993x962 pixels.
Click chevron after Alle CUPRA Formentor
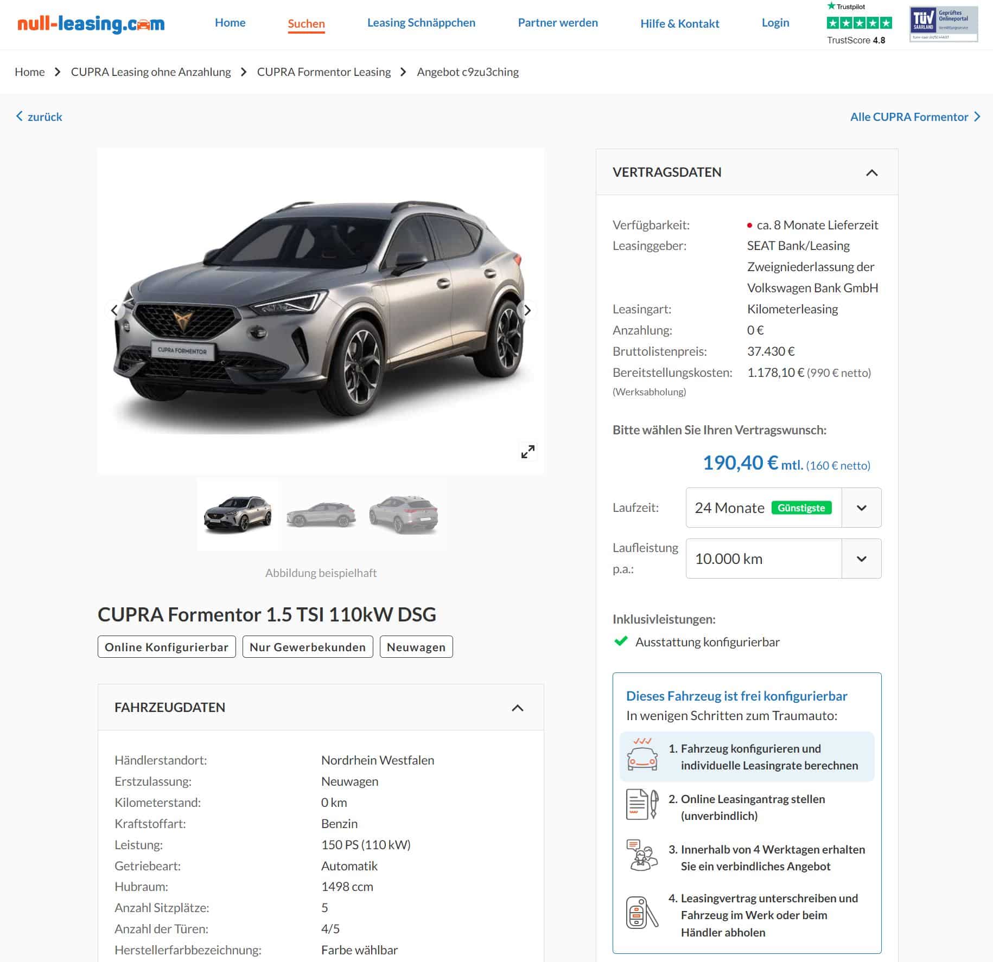[x=977, y=117]
